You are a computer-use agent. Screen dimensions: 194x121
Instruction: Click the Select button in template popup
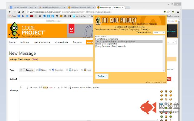pos(102,76)
